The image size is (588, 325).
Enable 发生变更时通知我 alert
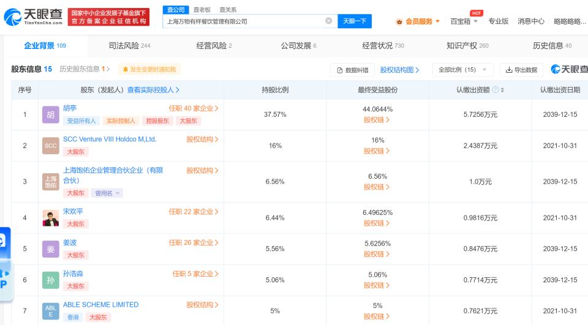click(149, 69)
